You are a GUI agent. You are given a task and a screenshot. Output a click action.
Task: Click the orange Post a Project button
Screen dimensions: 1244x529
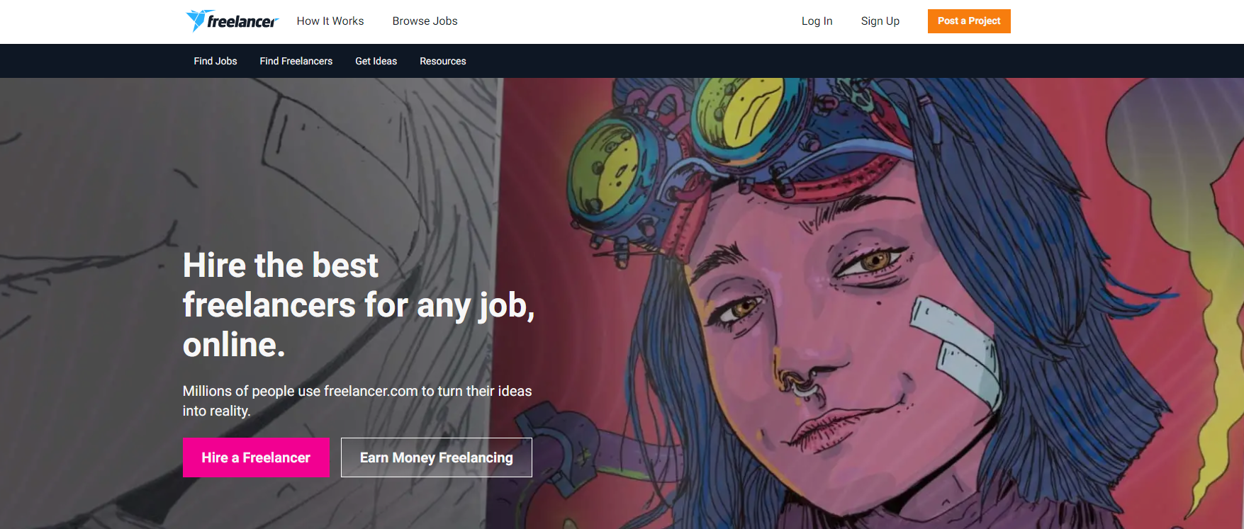tap(969, 21)
